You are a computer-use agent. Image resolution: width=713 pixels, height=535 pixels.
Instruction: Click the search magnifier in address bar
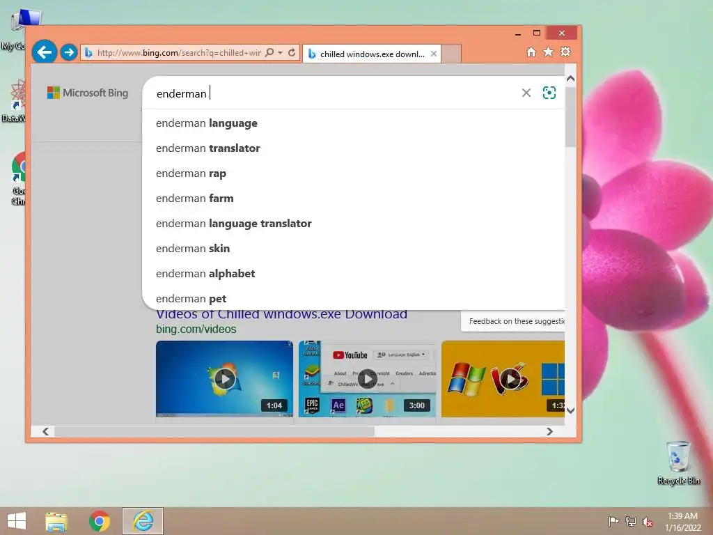(x=269, y=52)
